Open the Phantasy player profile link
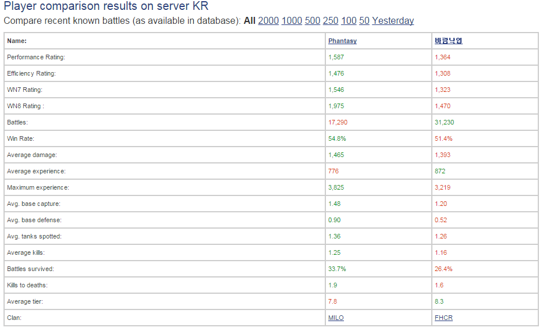The height and width of the screenshot is (331, 543). tap(342, 41)
